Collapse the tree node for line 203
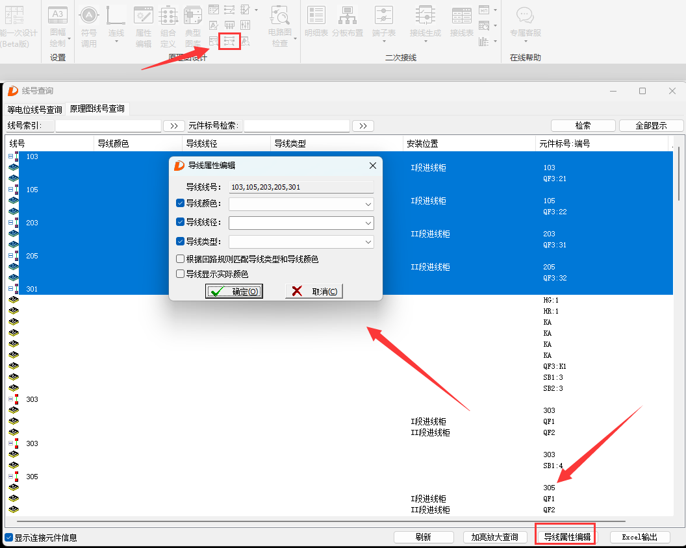This screenshot has height=548, width=686. pyautogui.click(x=10, y=222)
